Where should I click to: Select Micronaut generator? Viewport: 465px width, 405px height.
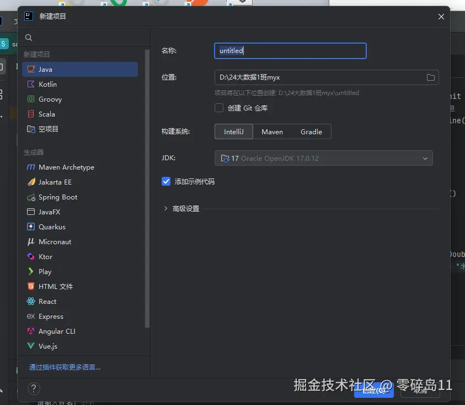[80, 242]
